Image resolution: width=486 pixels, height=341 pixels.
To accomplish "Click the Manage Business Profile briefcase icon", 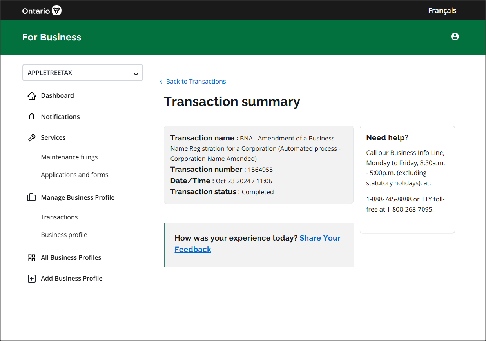I will pos(31,197).
